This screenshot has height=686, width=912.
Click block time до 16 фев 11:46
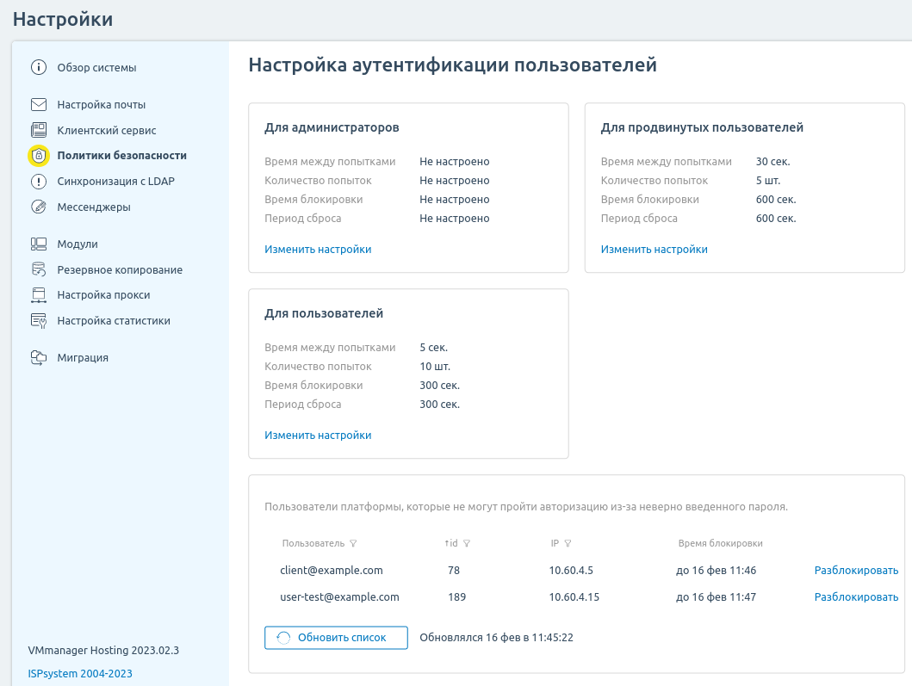pyautogui.click(x=716, y=571)
